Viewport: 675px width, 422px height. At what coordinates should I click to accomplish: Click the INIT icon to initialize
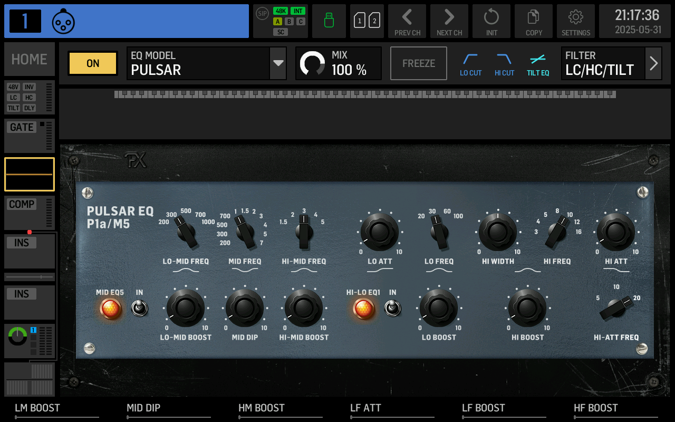point(491,21)
